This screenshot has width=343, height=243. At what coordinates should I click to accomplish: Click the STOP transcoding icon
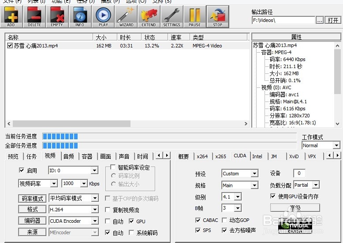click(x=218, y=17)
